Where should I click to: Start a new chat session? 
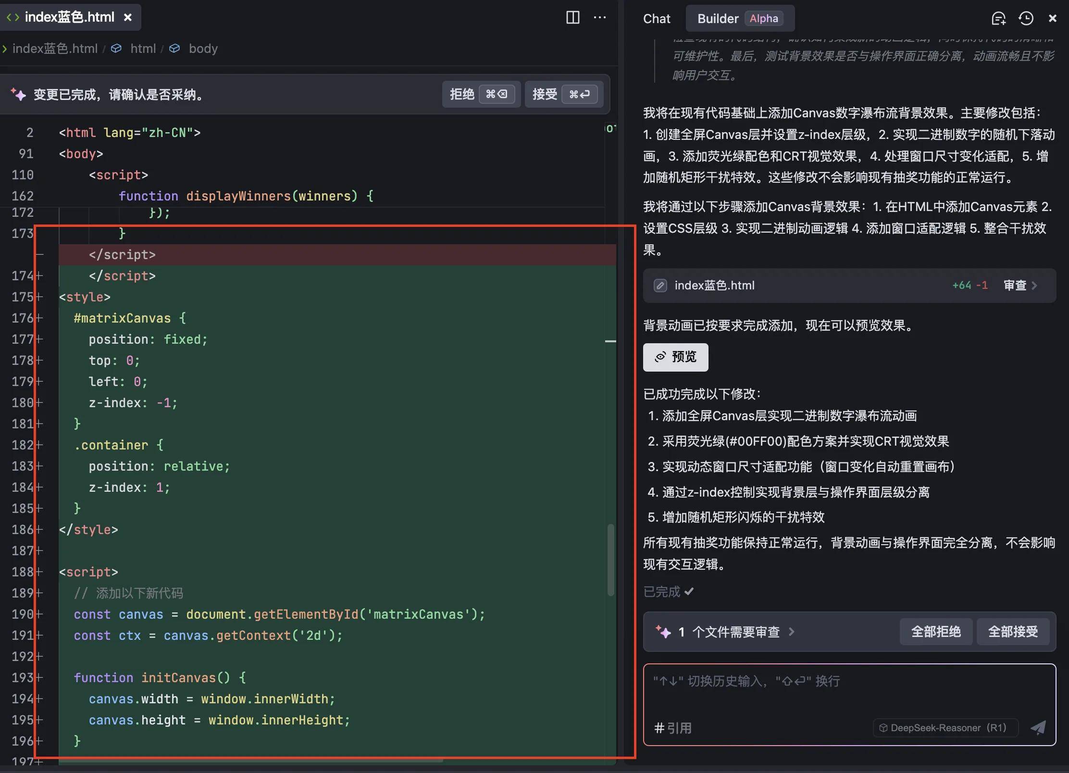998,18
